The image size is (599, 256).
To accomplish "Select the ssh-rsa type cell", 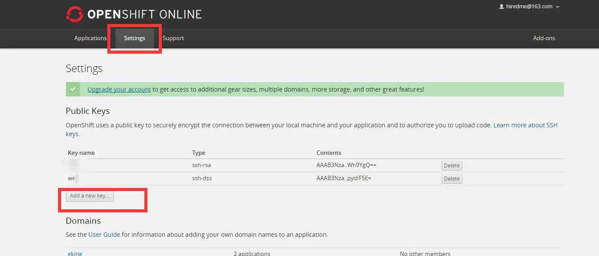I will (x=202, y=165).
